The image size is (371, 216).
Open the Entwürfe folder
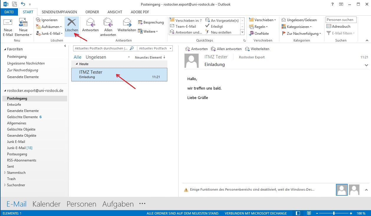14,105
